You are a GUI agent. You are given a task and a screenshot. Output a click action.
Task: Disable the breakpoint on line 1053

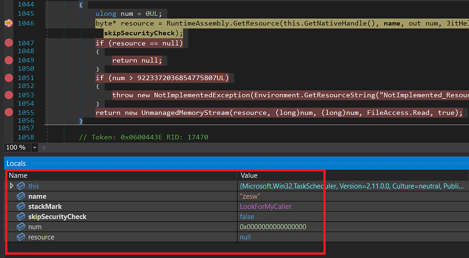[9, 95]
